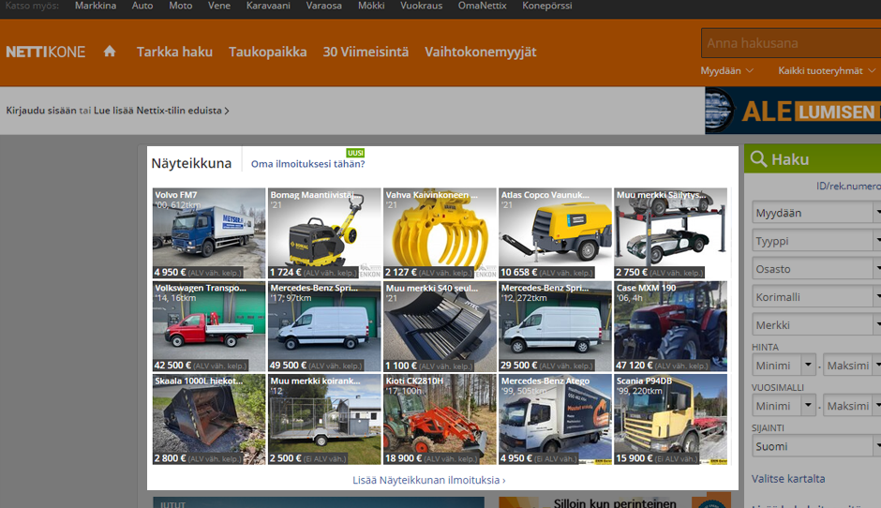This screenshot has width=881, height=508.
Task: Open Atlas Copco compressor listing
Action: 555,233
